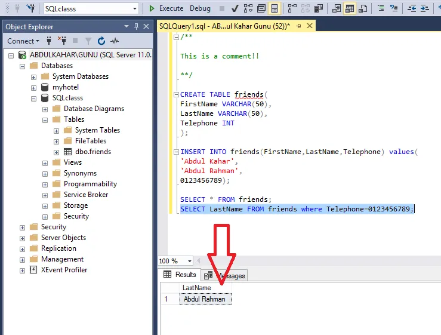441x335 pixels.
Task: Expand the myhotel database node
Action: 34,88
